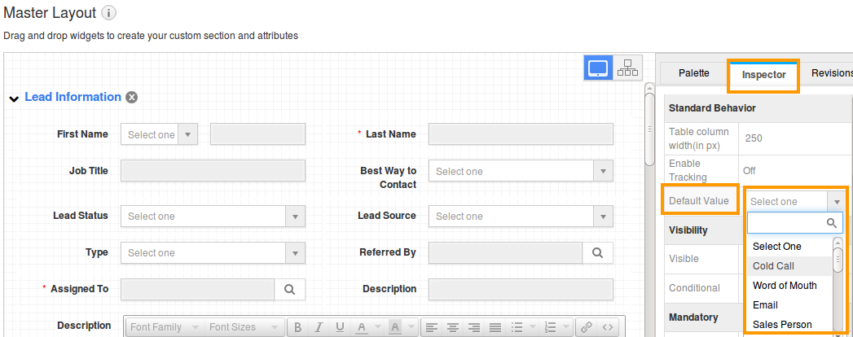Click the Assigned To search icon

(x=289, y=289)
